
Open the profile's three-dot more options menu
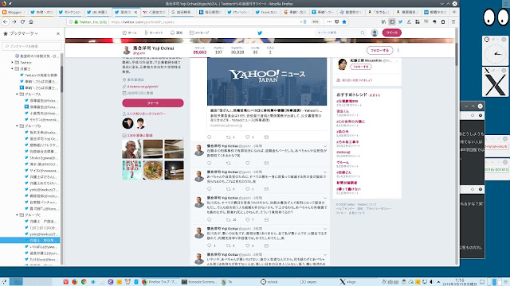point(398,51)
